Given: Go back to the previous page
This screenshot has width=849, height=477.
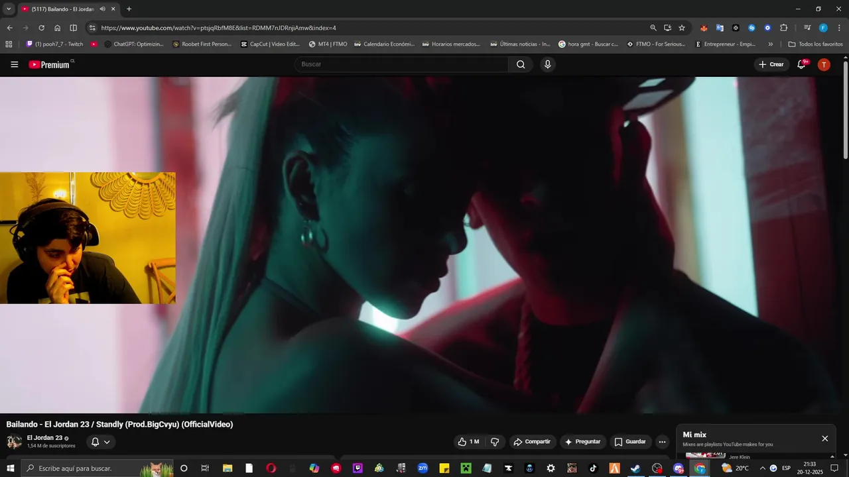Looking at the screenshot, I should [x=9, y=28].
